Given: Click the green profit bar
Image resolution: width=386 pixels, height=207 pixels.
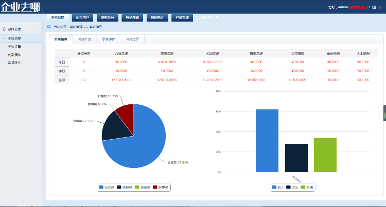Looking at the screenshot, I should click(325, 155).
